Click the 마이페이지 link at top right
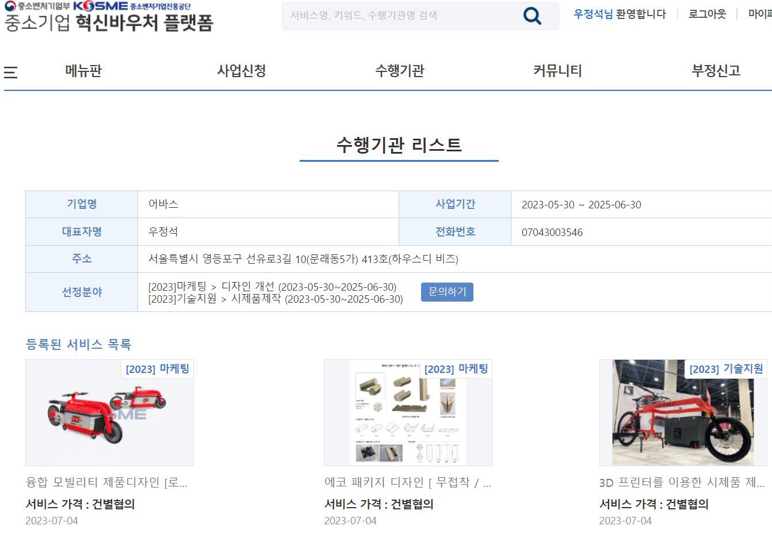The height and width of the screenshot is (537, 772). [760, 14]
